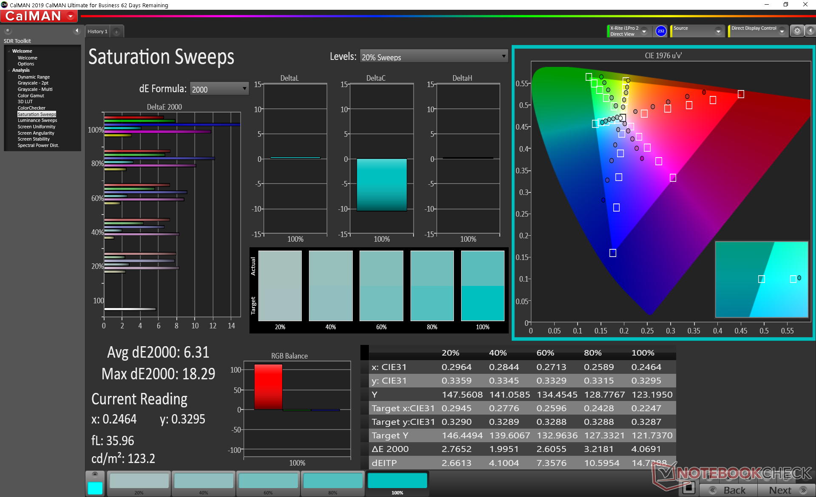Add a new history tab
816x497 pixels.
tap(116, 32)
